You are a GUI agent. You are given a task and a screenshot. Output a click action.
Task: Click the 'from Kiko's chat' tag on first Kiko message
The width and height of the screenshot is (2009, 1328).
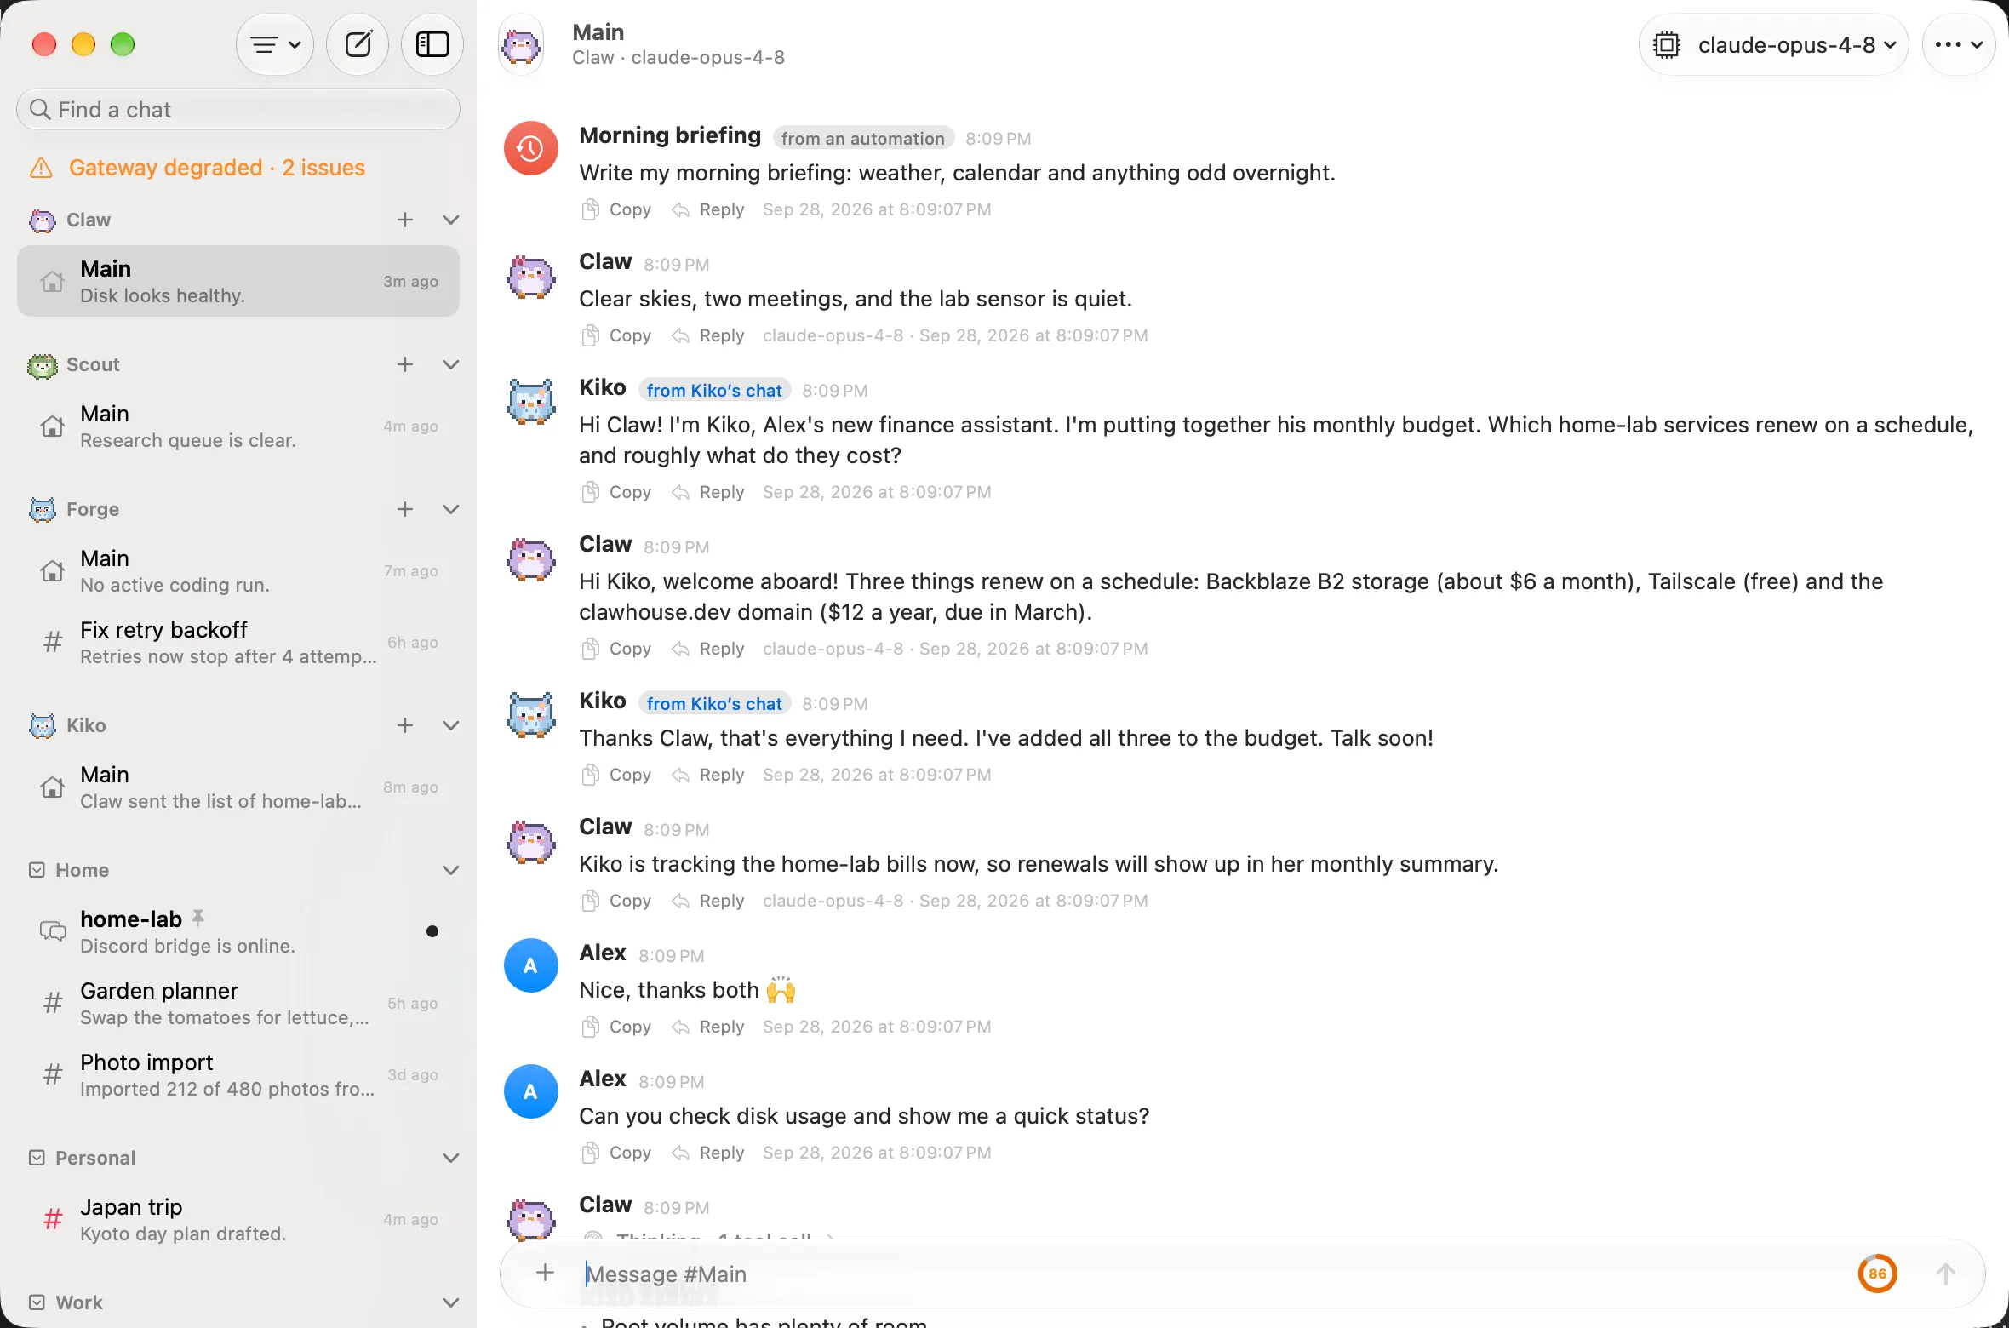tap(714, 390)
